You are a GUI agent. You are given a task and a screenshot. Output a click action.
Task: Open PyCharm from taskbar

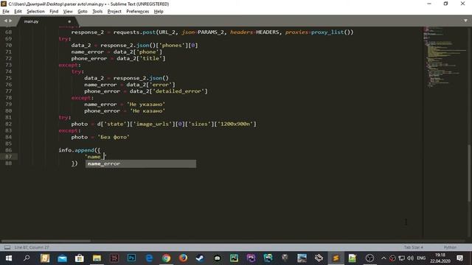234,258
